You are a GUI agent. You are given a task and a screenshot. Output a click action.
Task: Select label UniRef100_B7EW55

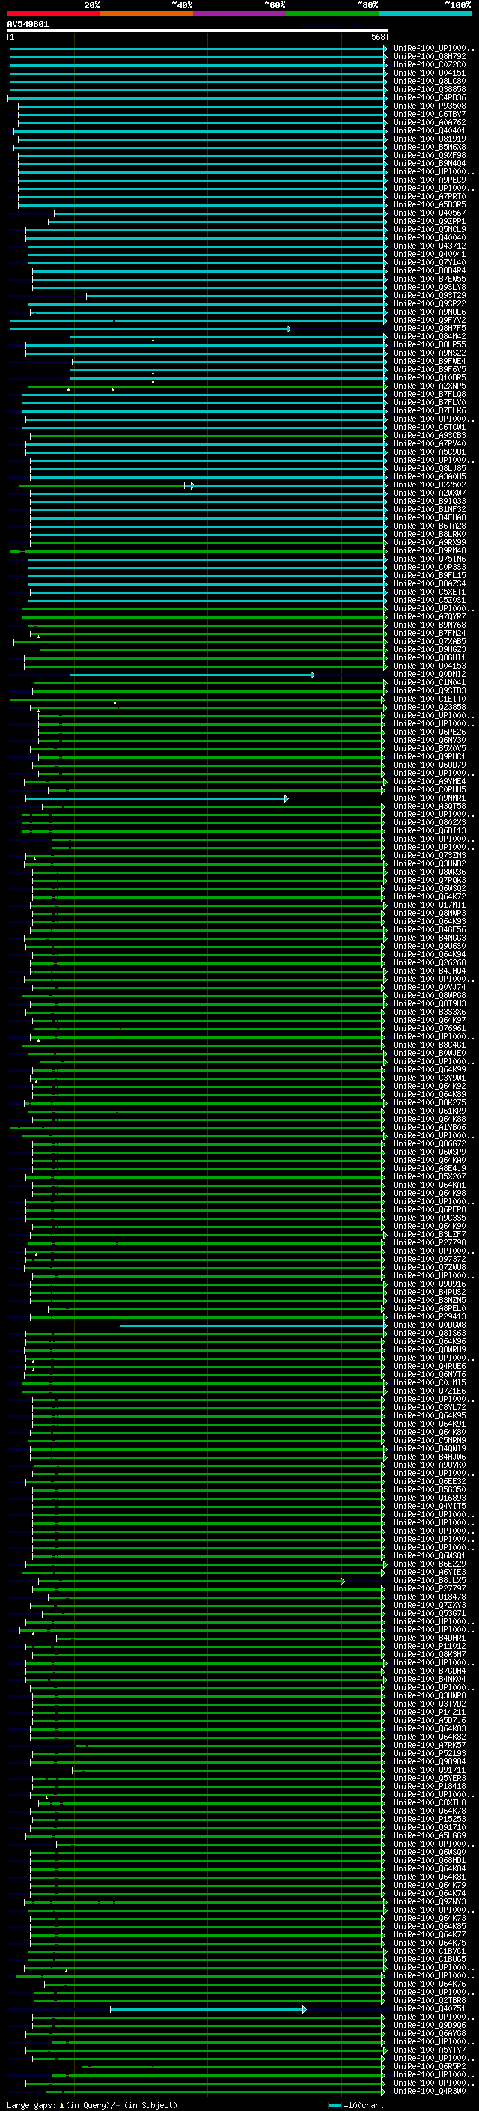pyautogui.click(x=430, y=279)
